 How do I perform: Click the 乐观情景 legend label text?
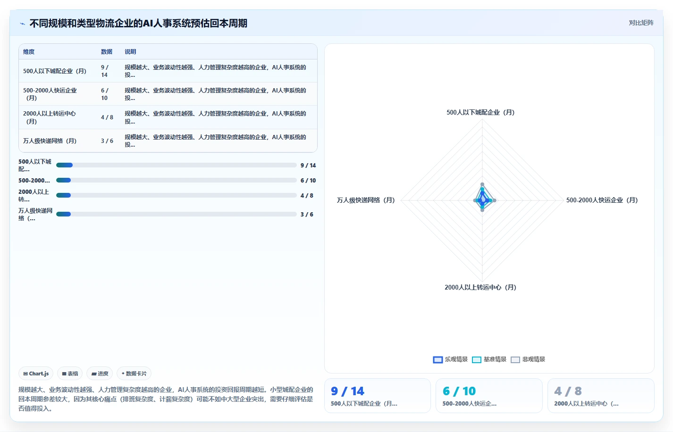click(x=456, y=359)
